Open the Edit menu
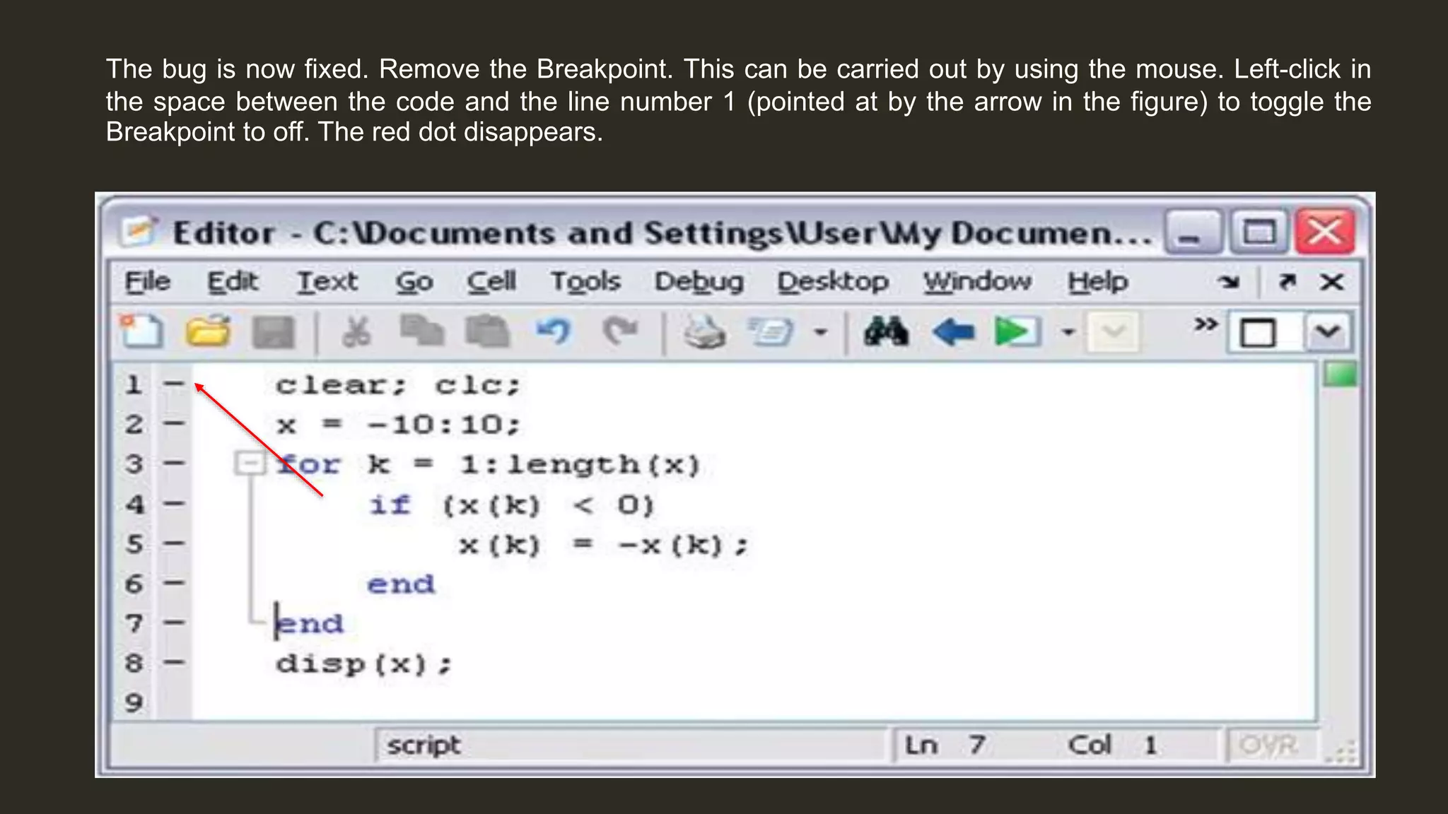Image resolution: width=1448 pixels, height=814 pixels. tap(232, 282)
